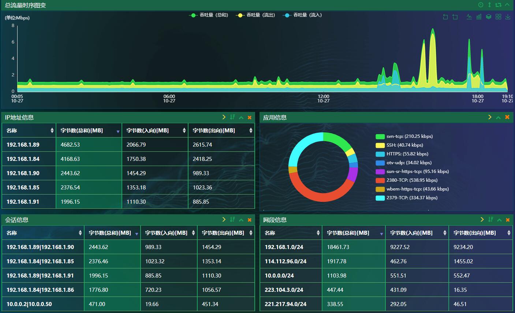Sort the session table by 字节数(出向)[MB]
The image size is (515, 313).
[x=226, y=233]
